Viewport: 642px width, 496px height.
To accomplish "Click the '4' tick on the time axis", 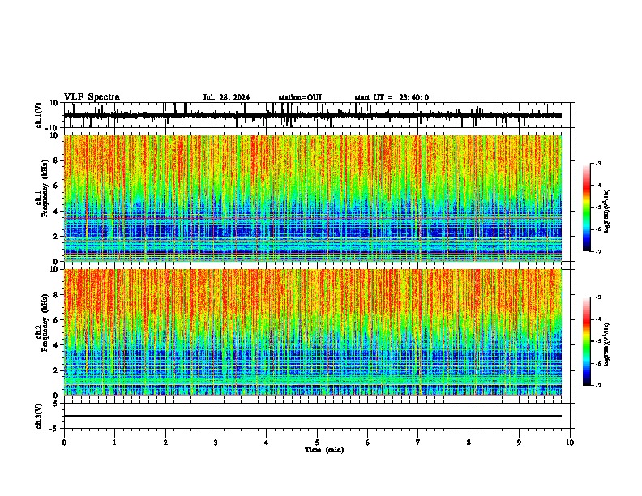I will click(x=267, y=443).
